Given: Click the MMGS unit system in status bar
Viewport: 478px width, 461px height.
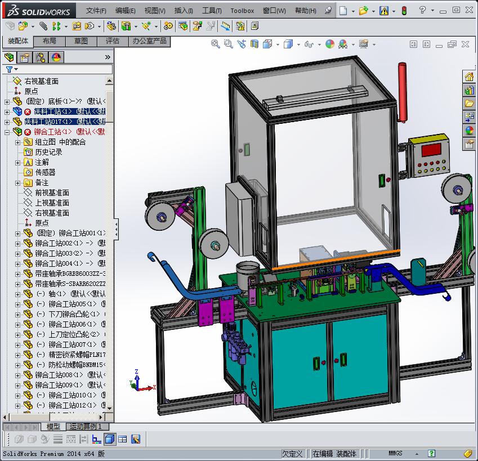Looking at the screenshot, I should [395, 453].
